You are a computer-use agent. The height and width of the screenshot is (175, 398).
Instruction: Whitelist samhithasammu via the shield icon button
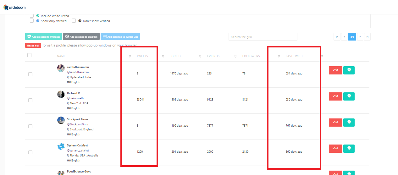349,70
